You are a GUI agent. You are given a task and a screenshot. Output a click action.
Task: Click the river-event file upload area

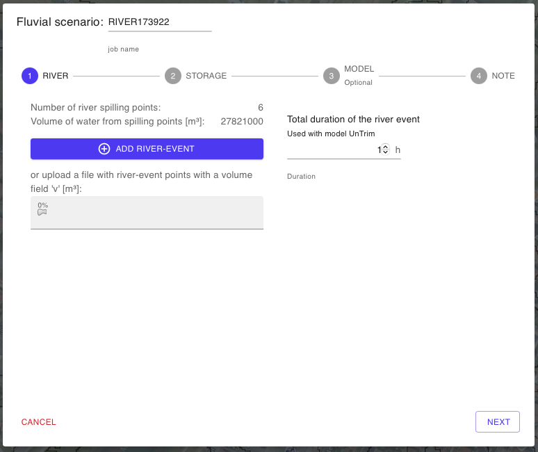147,213
